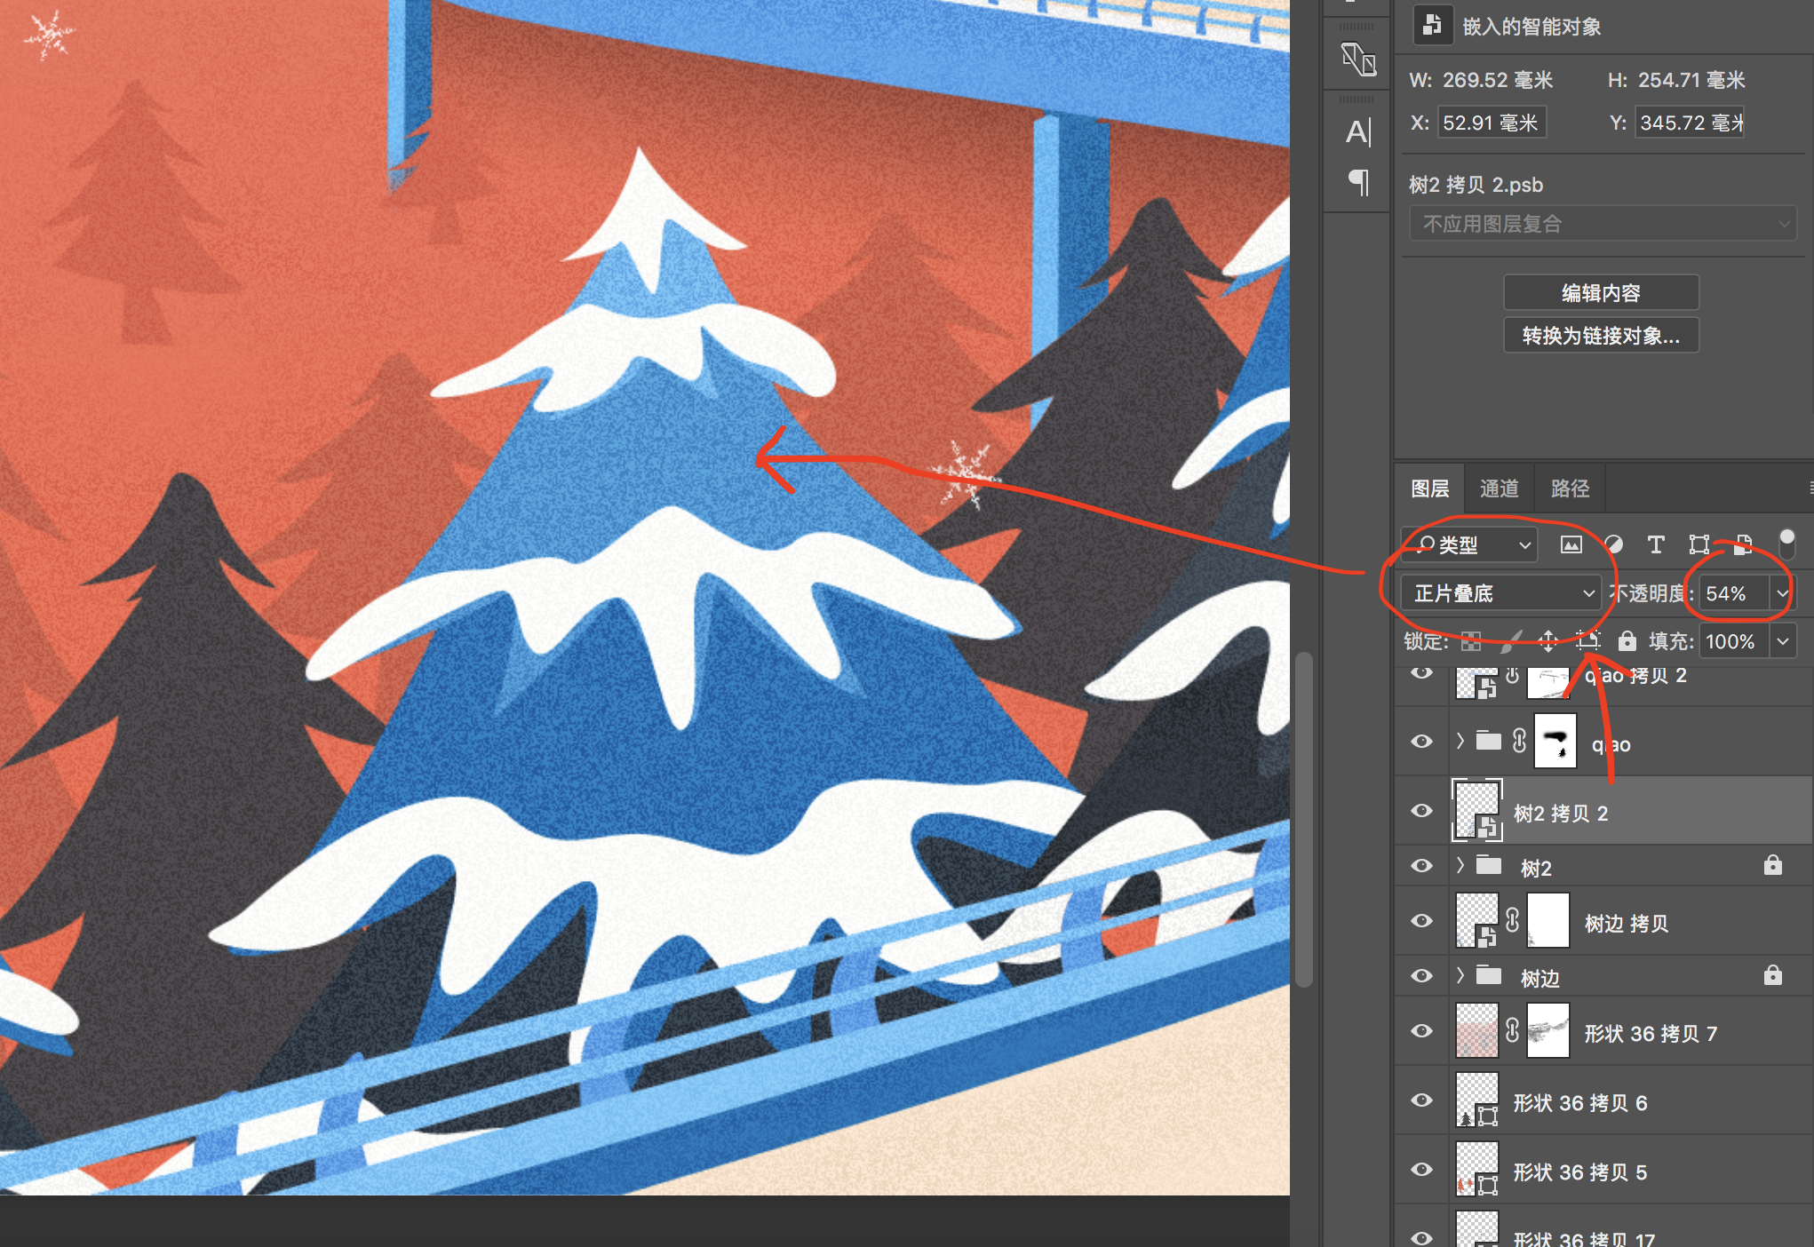Click the lock position move icon
Screen dimensions: 1814x1247
tap(1547, 640)
